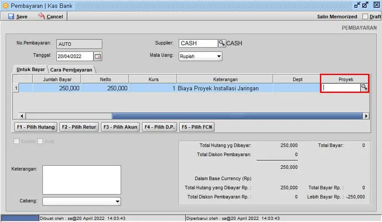The image size is (382, 222).
Task: Click the horizontal grid scrollbar thumb
Action: tap(237, 116)
